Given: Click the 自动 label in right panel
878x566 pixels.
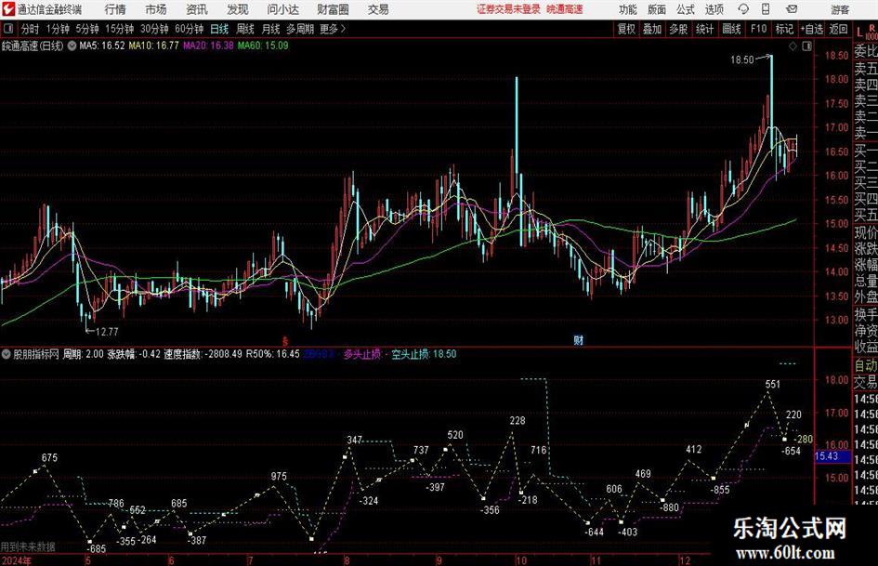Looking at the screenshot, I should tap(866, 365).
